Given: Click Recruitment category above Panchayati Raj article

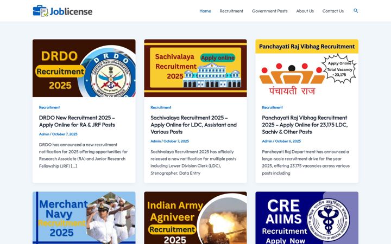Looking at the screenshot, I should (x=272, y=107).
